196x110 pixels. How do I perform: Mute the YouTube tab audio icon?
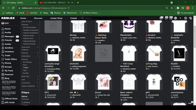(69, 3)
